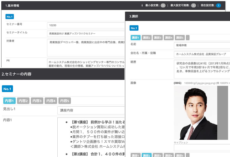Click into the セミナータイトル text field

[86, 34]
